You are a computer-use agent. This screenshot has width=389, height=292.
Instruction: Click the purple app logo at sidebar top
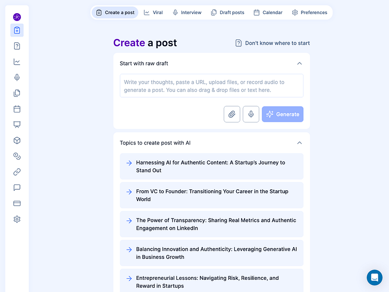pyautogui.click(x=17, y=17)
